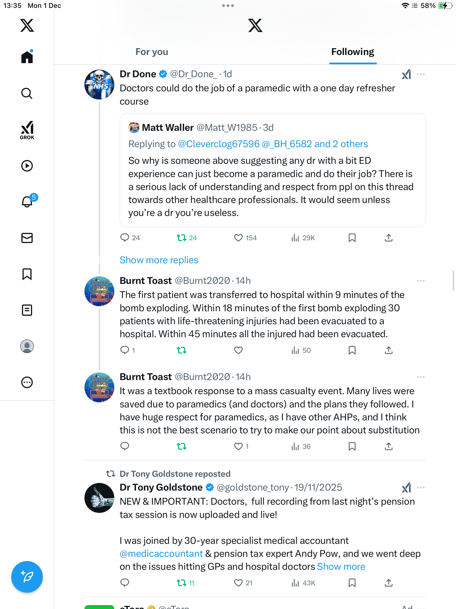Click the feed scrollbar handle
Viewport: 456px width, 609px height.
click(x=453, y=280)
